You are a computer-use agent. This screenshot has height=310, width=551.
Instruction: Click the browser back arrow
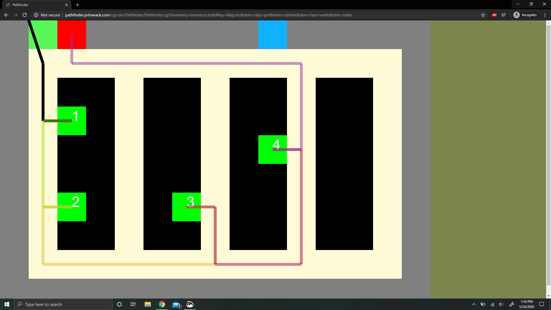coord(6,15)
